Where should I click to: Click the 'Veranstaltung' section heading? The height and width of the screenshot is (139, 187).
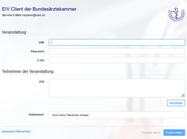tap(14, 32)
